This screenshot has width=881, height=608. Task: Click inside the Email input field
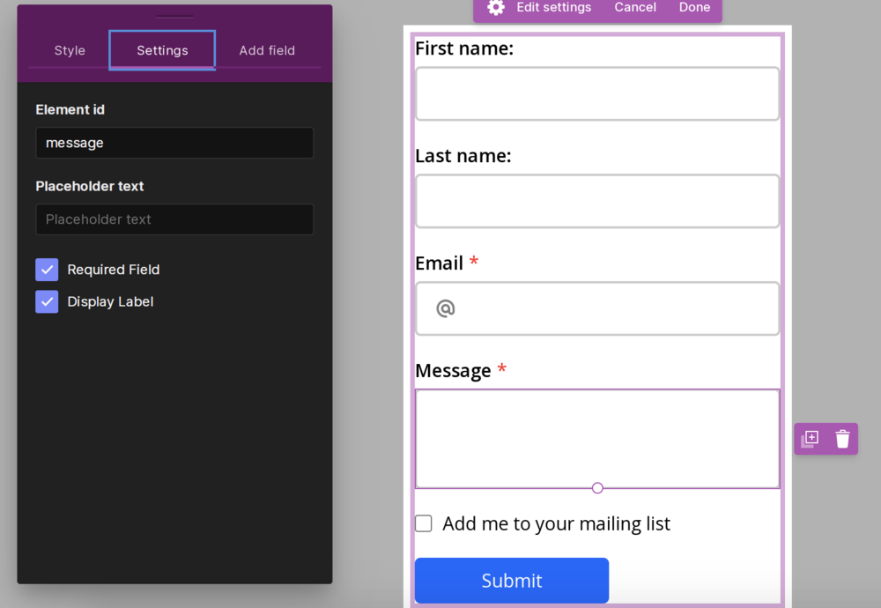(x=597, y=308)
